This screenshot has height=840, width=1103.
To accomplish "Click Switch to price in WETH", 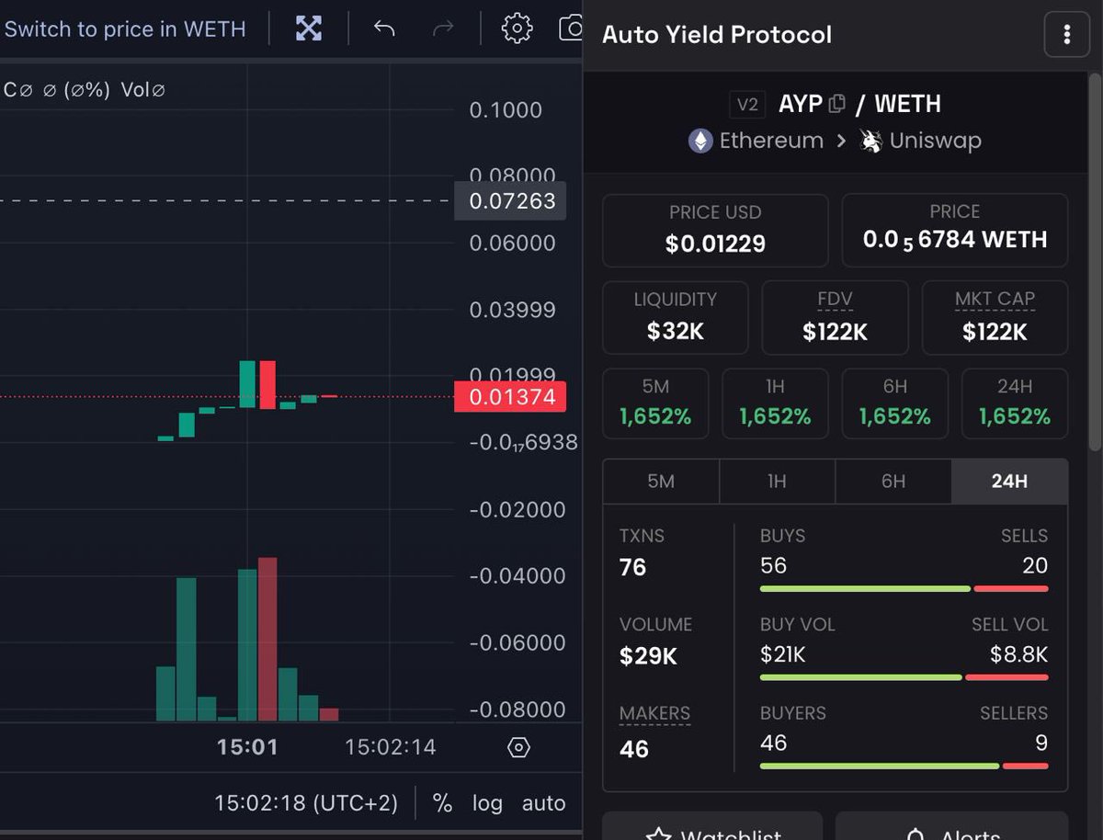I will click(126, 28).
